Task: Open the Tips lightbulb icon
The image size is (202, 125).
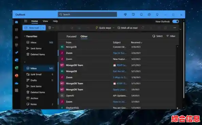Action: pyautogui.click(x=157, y=15)
